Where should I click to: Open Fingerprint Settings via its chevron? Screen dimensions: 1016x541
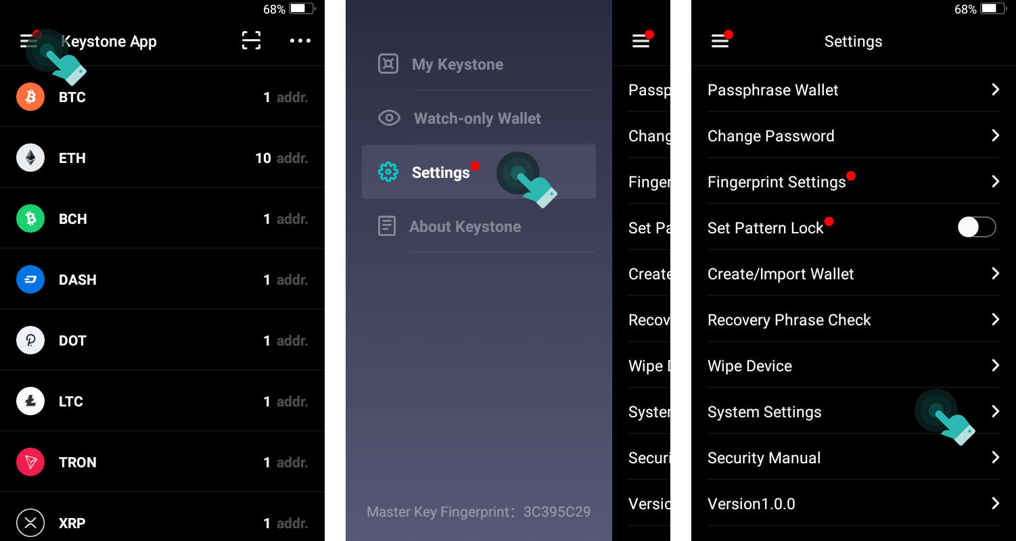[995, 181]
